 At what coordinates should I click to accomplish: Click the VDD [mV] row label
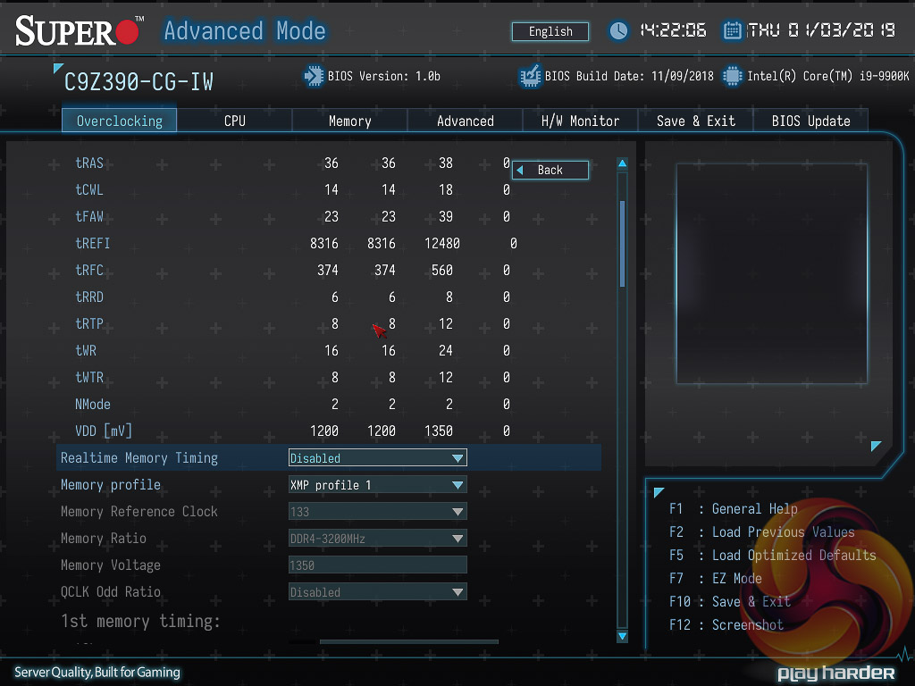pos(104,431)
